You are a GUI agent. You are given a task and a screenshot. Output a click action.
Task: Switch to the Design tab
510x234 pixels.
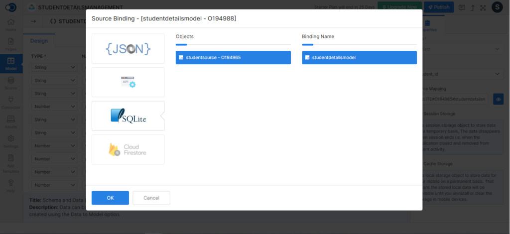(39, 41)
